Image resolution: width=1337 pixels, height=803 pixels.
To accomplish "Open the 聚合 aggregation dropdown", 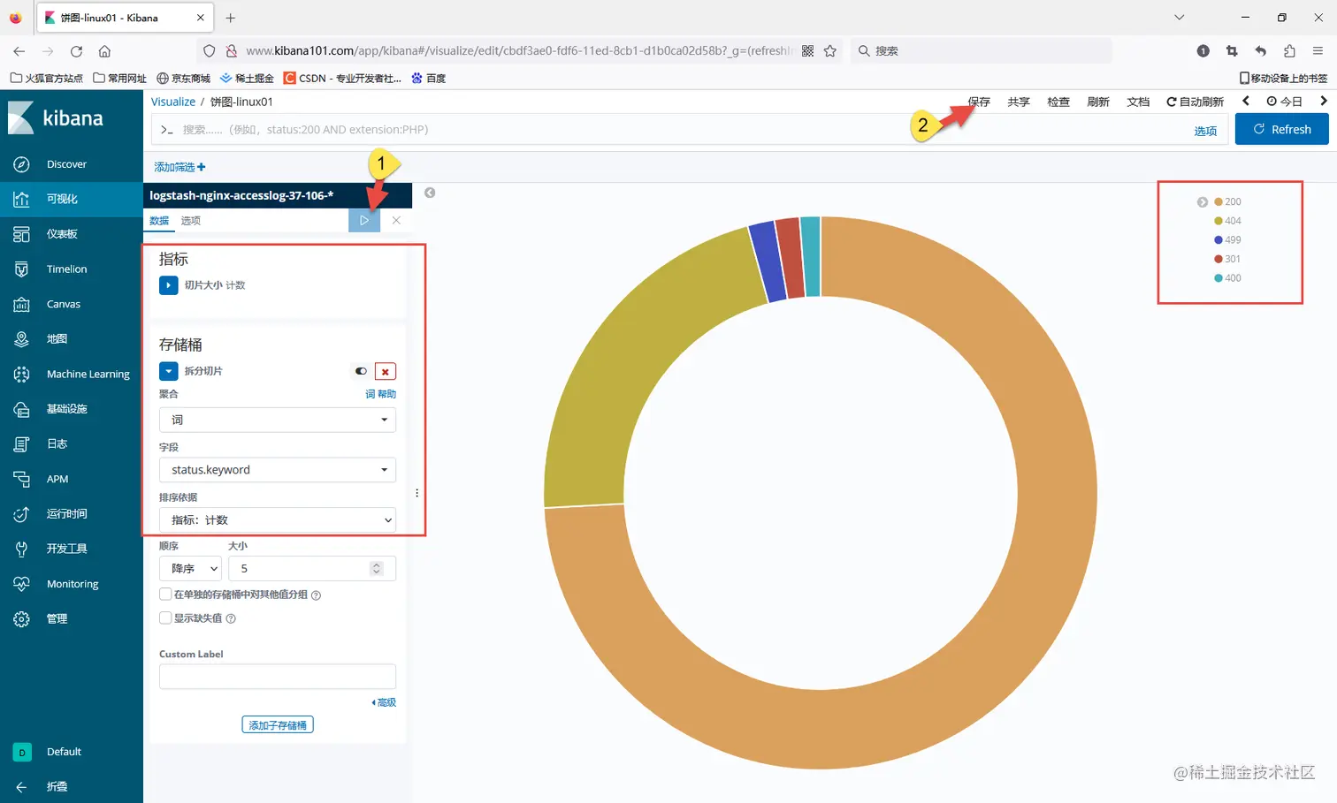I will click(278, 420).
